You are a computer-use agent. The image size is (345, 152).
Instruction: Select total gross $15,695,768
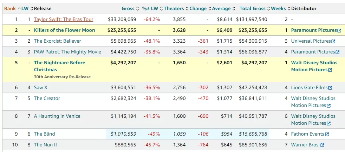253,134
